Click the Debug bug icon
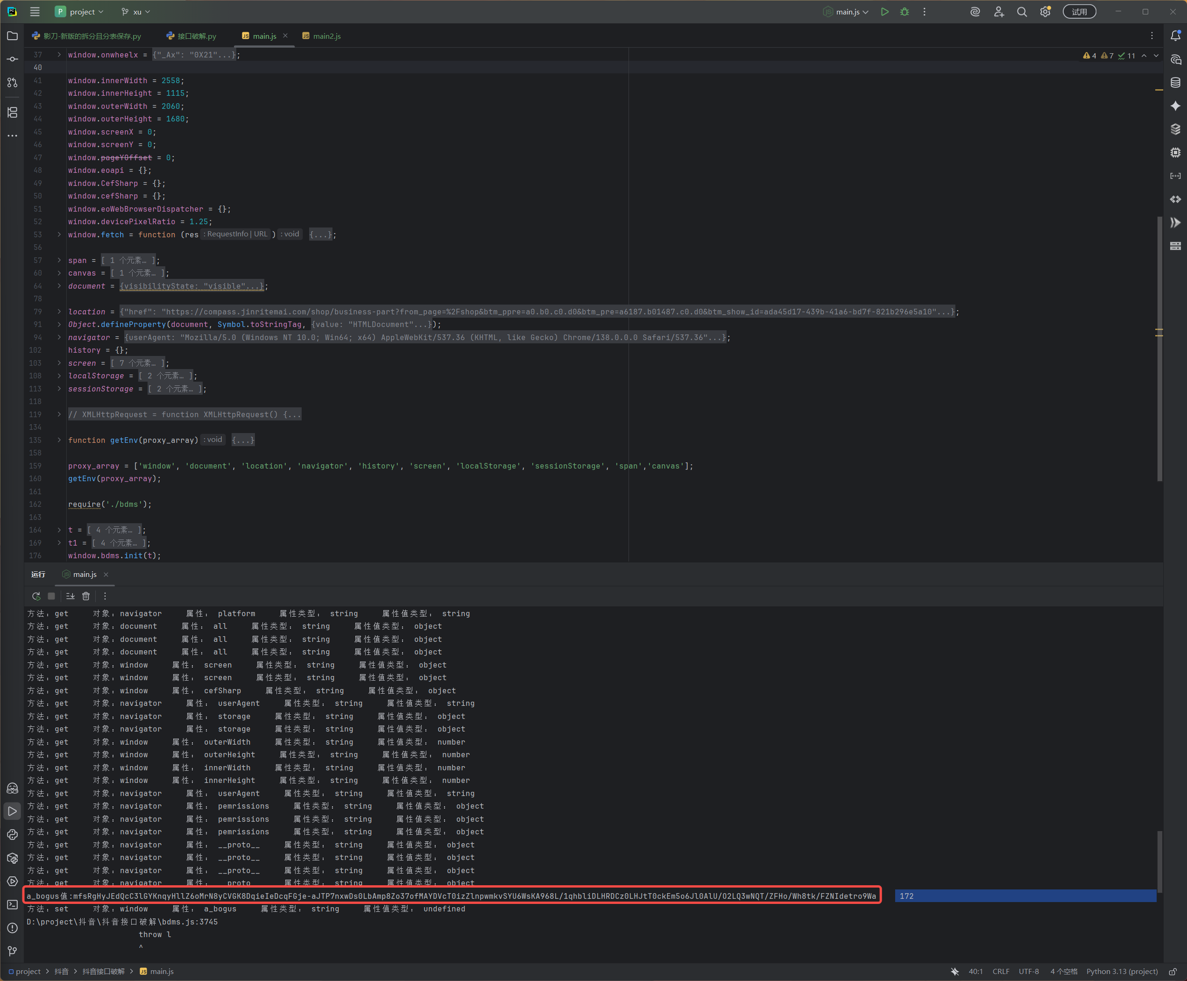 coord(904,12)
